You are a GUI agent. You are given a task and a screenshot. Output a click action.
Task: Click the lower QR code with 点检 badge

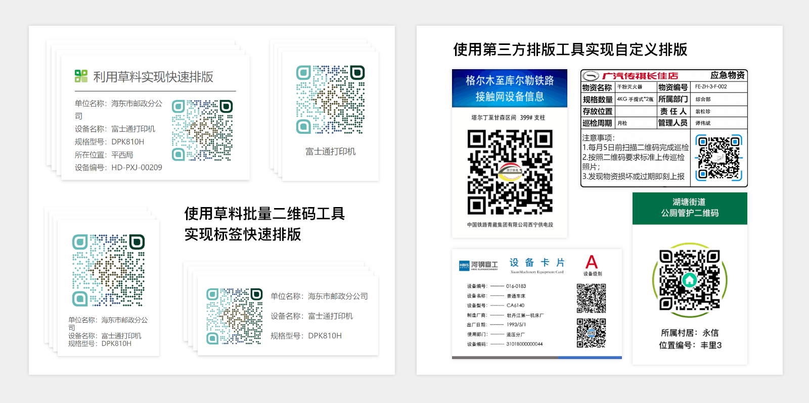591,333
